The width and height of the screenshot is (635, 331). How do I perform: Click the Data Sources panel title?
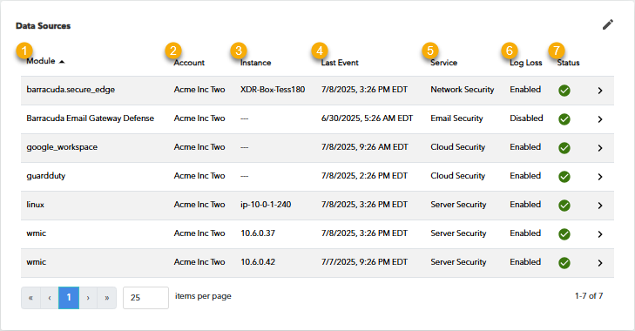click(43, 26)
